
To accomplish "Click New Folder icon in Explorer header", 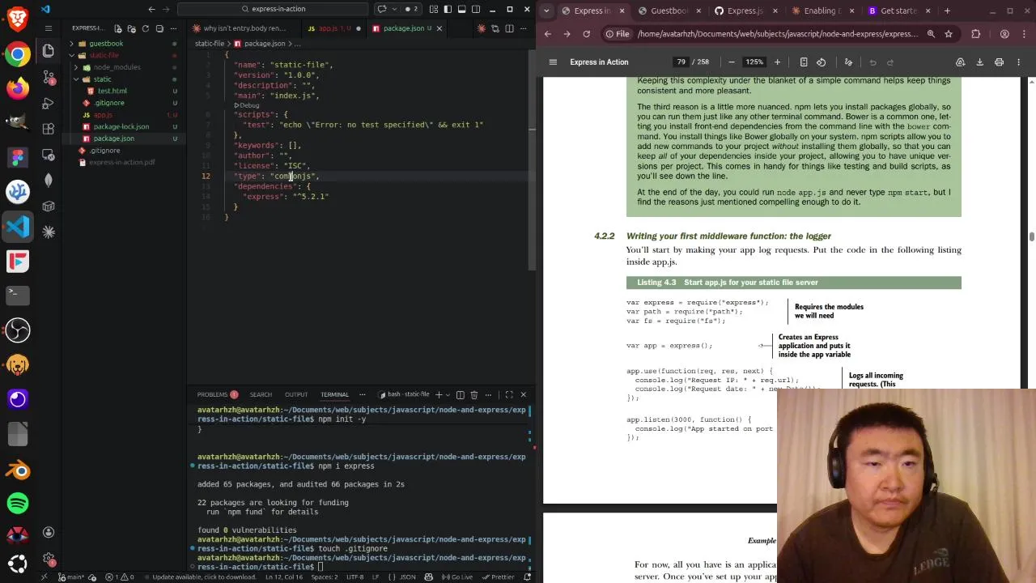I will pyautogui.click(x=132, y=28).
